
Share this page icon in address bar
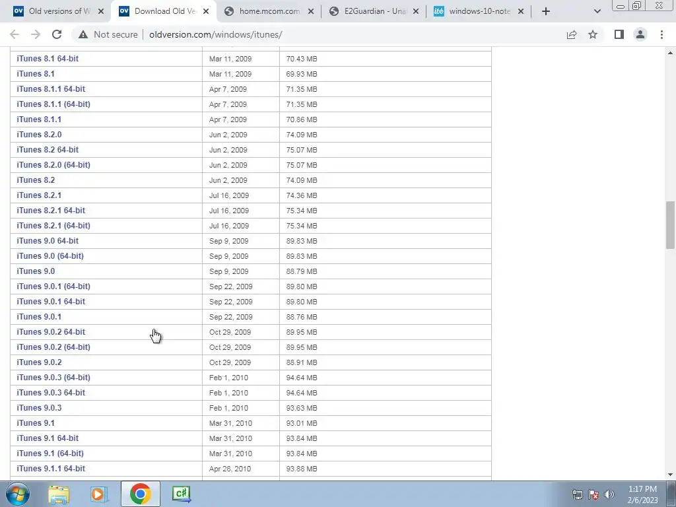pos(572,34)
